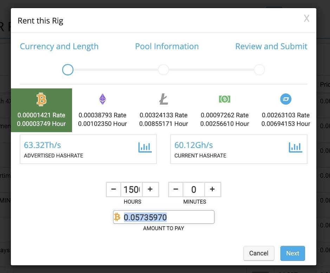Jump to the Review and Submit step
Screen dimensions: 330x273
click(x=271, y=46)
